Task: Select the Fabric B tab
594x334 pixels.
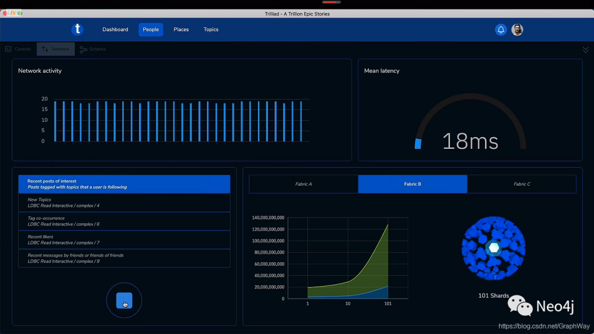Action: tap(413, 184)
